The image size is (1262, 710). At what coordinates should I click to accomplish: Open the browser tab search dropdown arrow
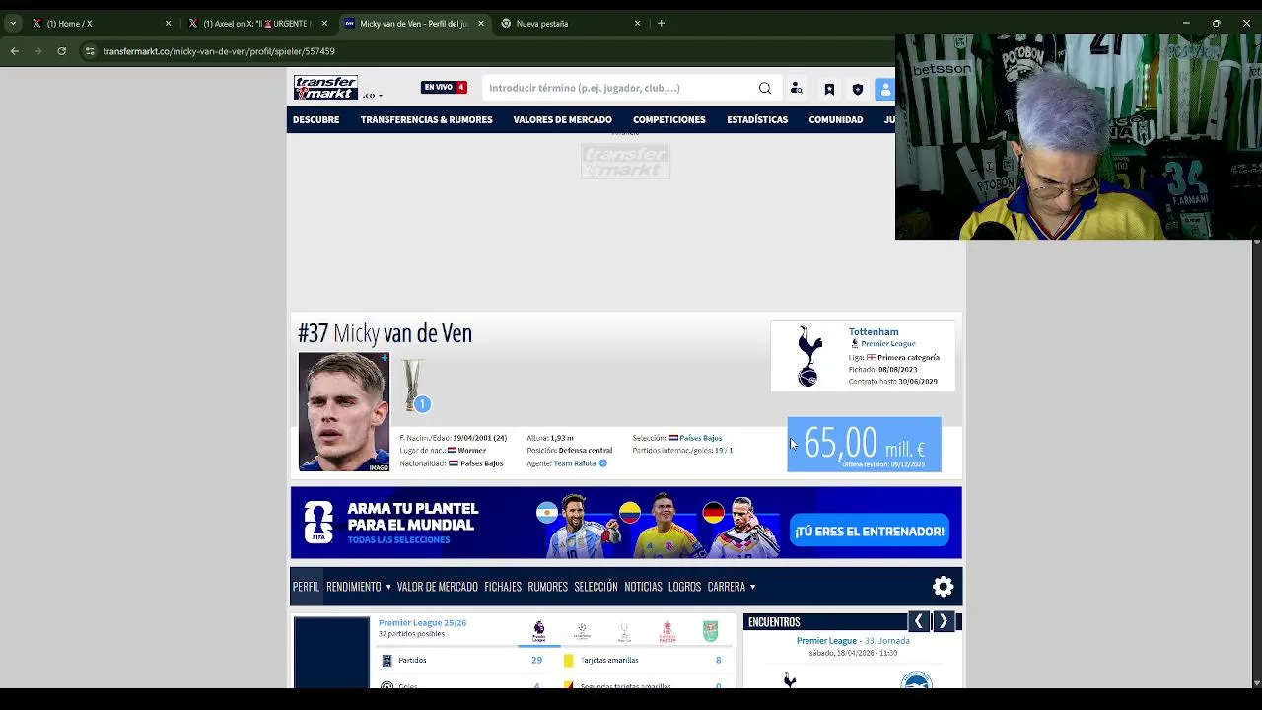click(x=13, y=23)
